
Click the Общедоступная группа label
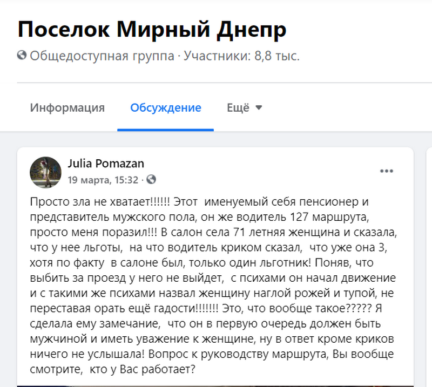click(102, 55)
